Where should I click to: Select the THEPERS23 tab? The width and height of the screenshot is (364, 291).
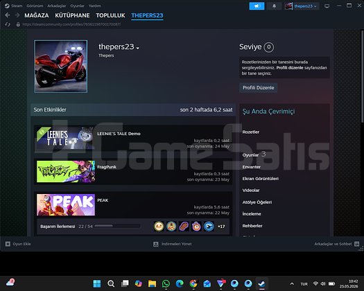[147, 15]
